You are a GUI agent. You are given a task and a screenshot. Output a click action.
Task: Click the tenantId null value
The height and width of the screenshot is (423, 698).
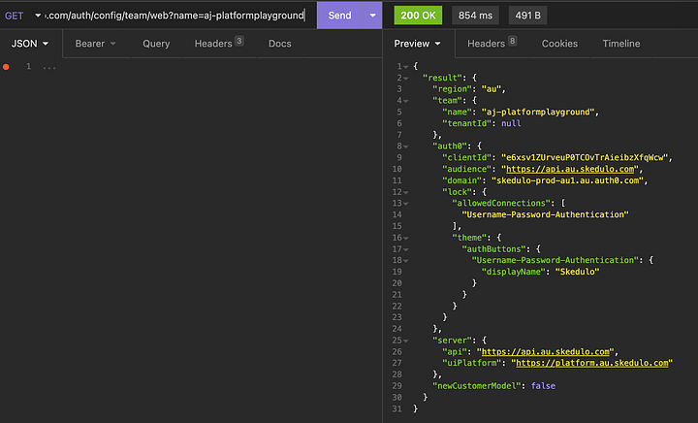tap(511, 123)
